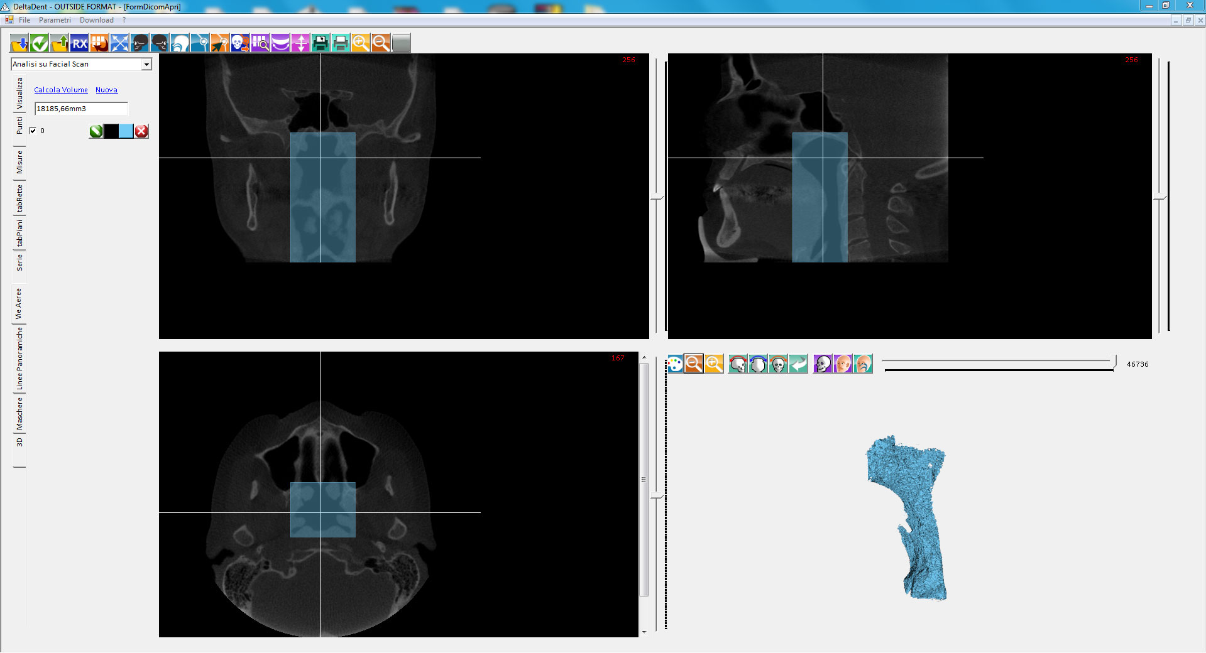Image resolution: width=1206 pixels, height=653 pixels.
Task: Rotate 3D model using side skull red-arrow icon
Action: [738, 364]
